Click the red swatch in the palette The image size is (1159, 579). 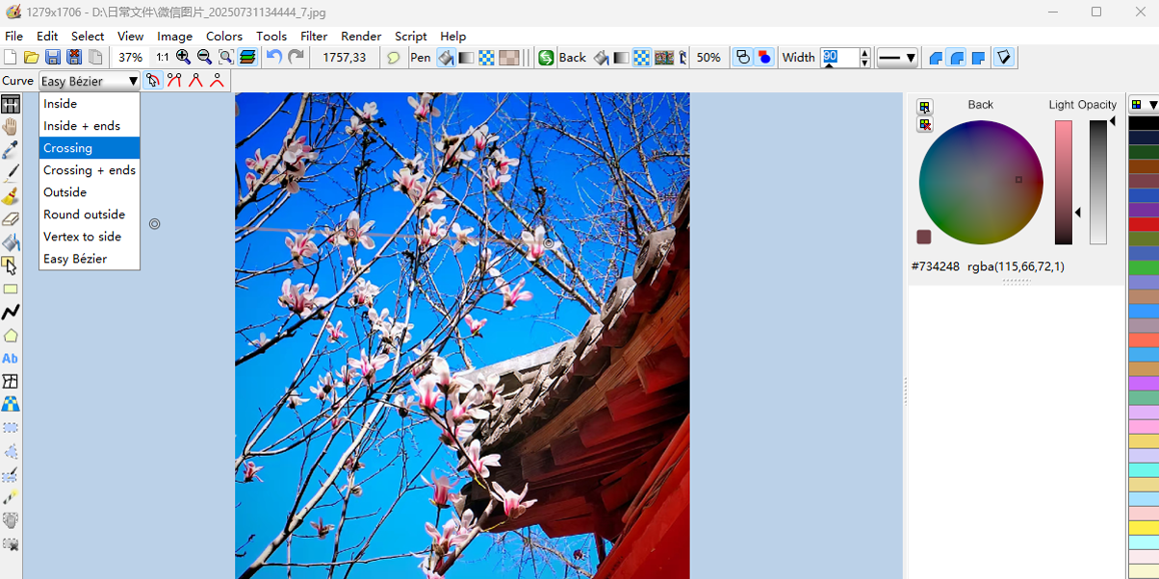[x=1143, y=224]
